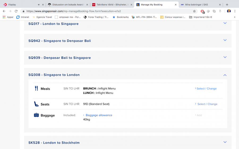Open the Baggage allowance link
The width and height of the screenshot is (239, 149).
tap(99, 115)
